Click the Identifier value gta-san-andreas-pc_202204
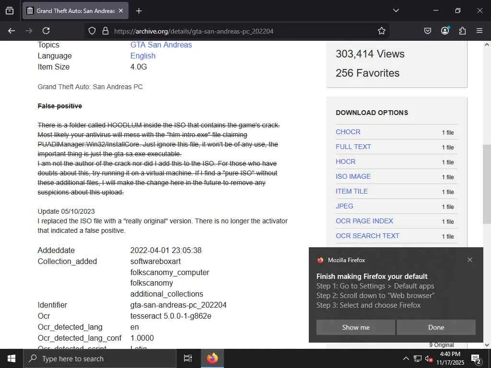The height and width of the screenshot is (368, 491). pyautogui.click(x=178, y=305)
